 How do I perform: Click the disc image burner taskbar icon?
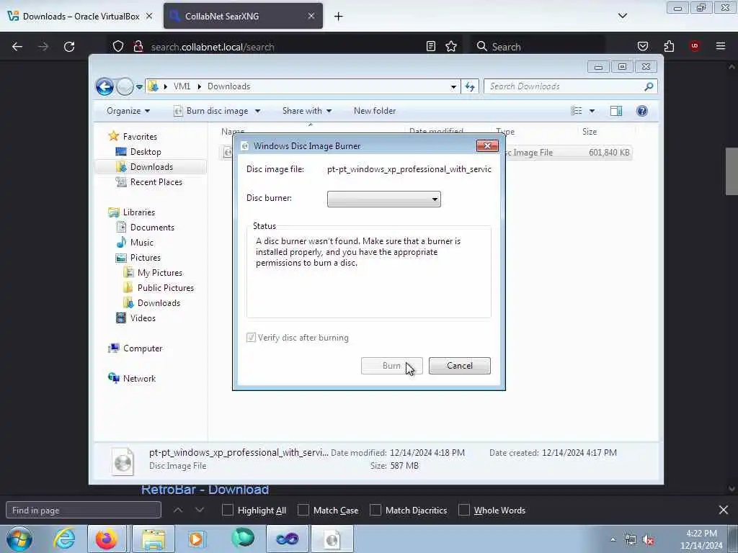tap(332, 539)
